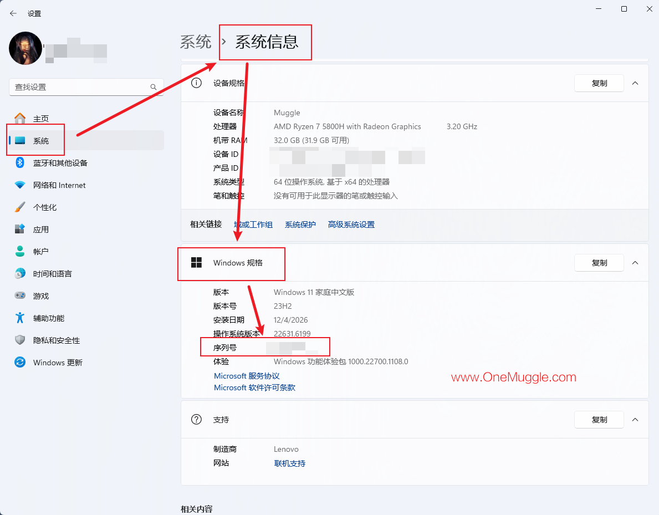
Task: Open the user profile avatar
Action: pyautogui.click(x=25, y=48)
